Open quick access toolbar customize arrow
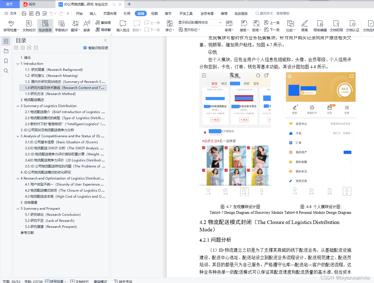The width and height of the screenshot is (374, 283). coord(68,13)
